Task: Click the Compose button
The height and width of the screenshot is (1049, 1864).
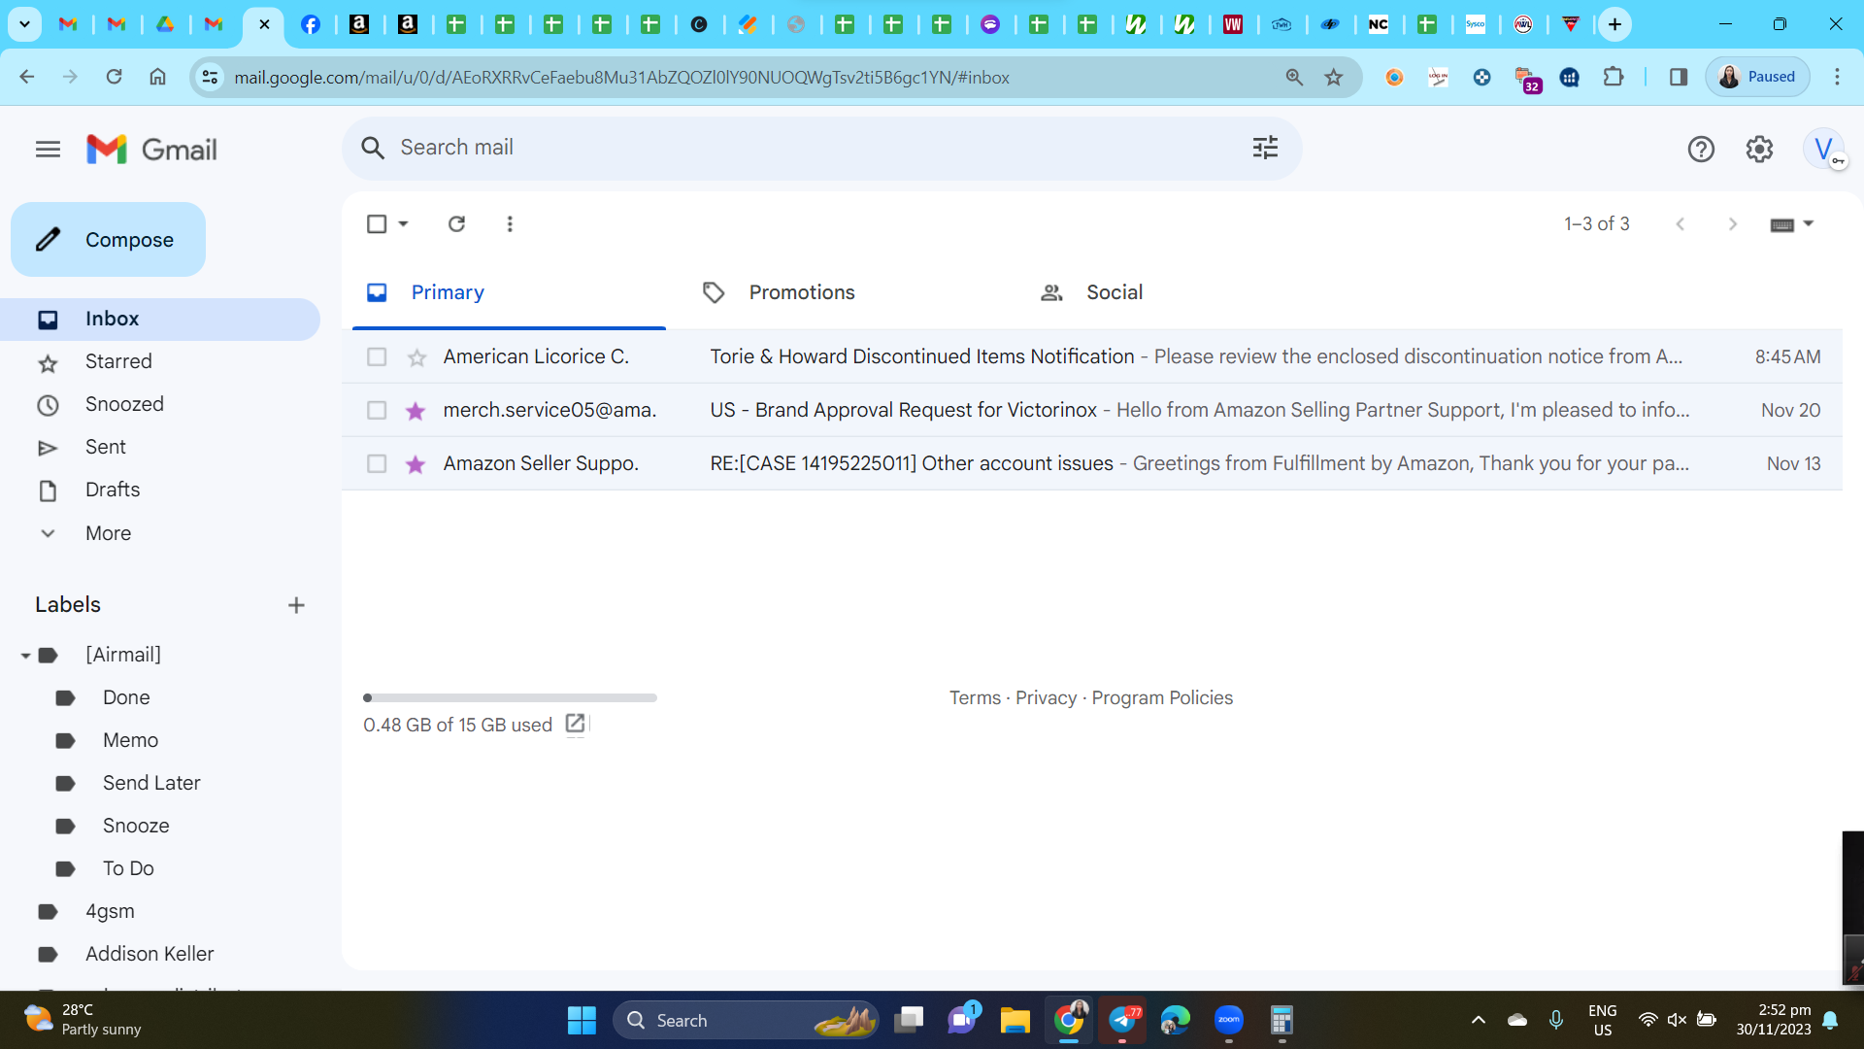Action: tap(108, 240)
